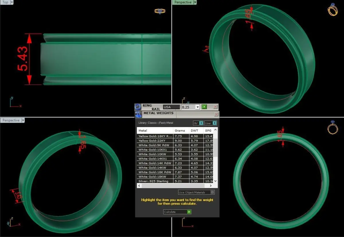Open the lower-left Perspective viewport dropdown arrow
The width and height of the screenshot is (344, 237).
click(x=23, y=120)
